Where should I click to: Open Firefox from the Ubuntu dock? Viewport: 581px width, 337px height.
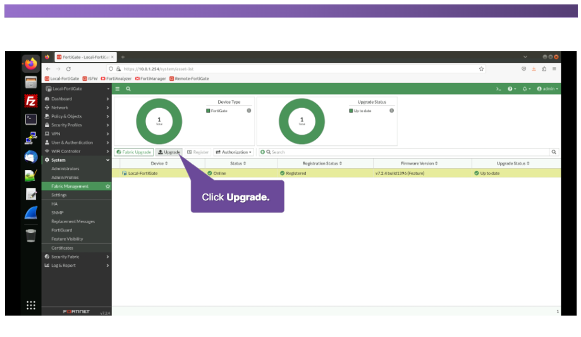(31, 64)
